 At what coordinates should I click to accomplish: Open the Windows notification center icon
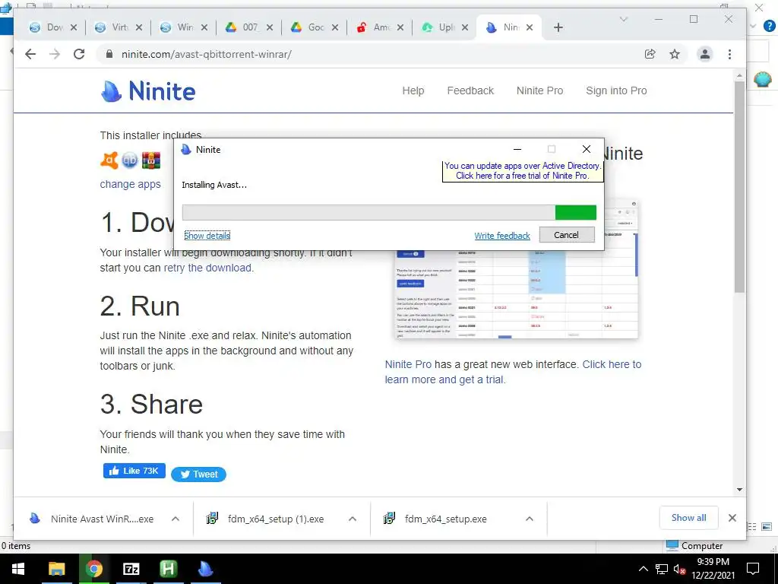(753, 569)
